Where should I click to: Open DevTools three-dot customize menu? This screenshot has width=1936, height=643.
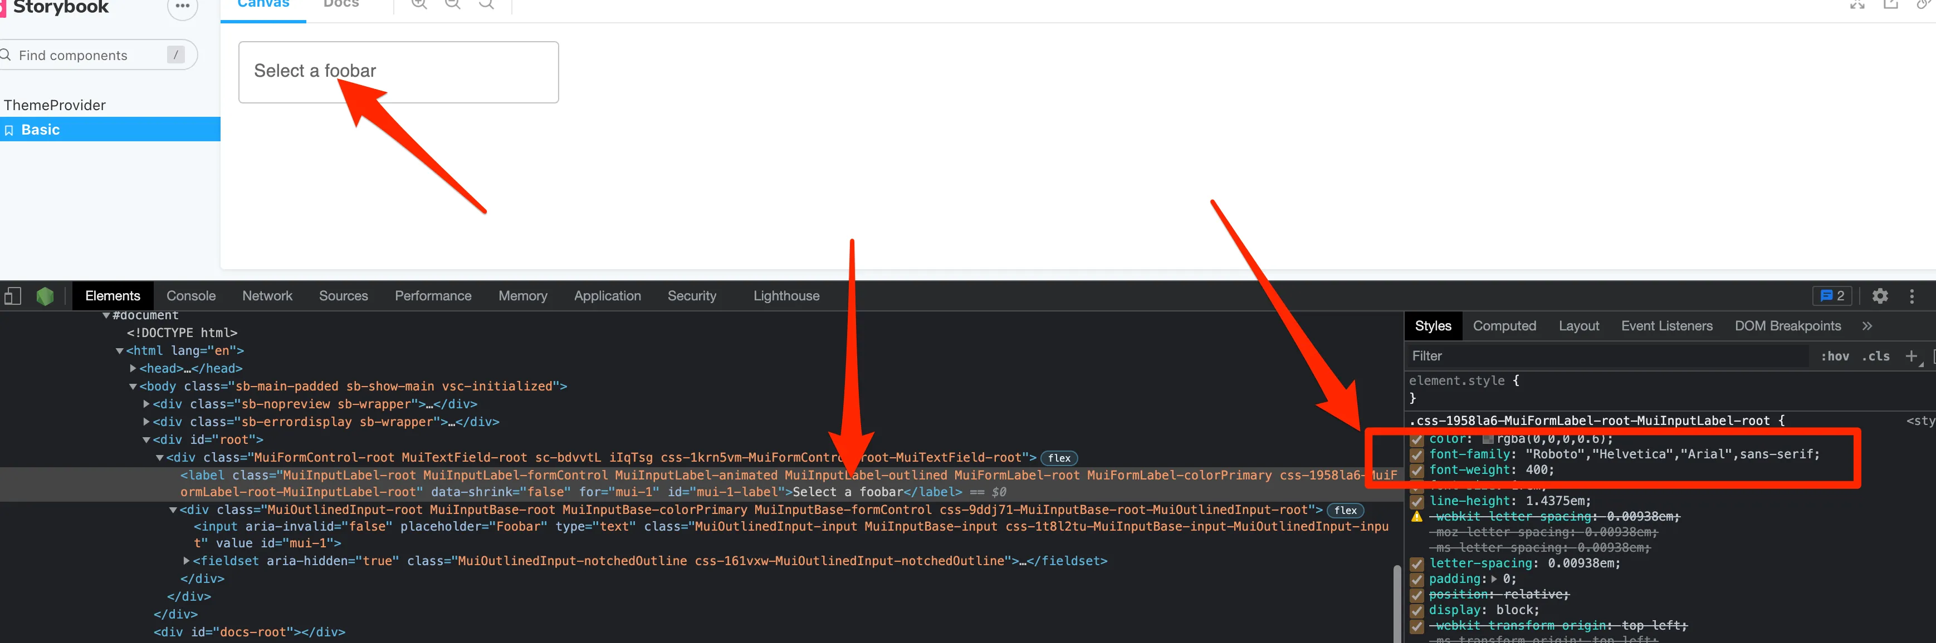[1912, 295]
